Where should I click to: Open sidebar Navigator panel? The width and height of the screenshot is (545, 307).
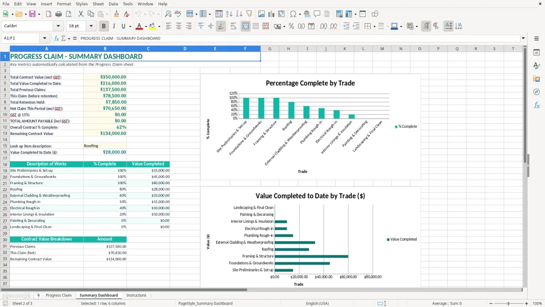[x=536, y=92]
